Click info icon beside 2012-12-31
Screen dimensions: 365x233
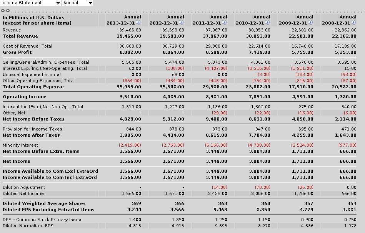pyautogui.click(x=181, y=23)
